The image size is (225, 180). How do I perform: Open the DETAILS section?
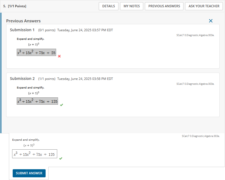click(108, 6)
